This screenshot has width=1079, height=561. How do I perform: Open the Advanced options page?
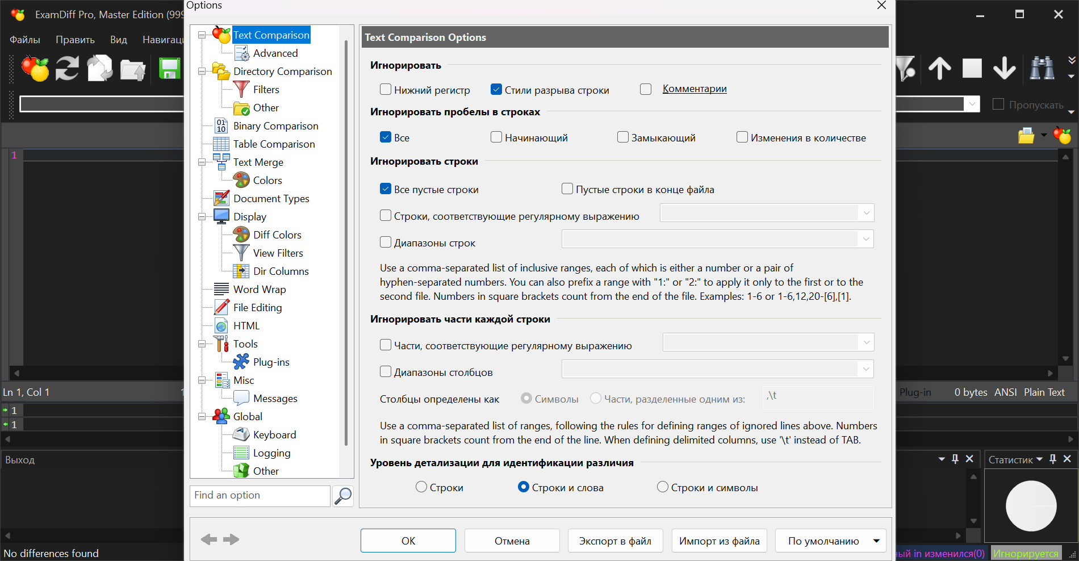coord(275,53)
